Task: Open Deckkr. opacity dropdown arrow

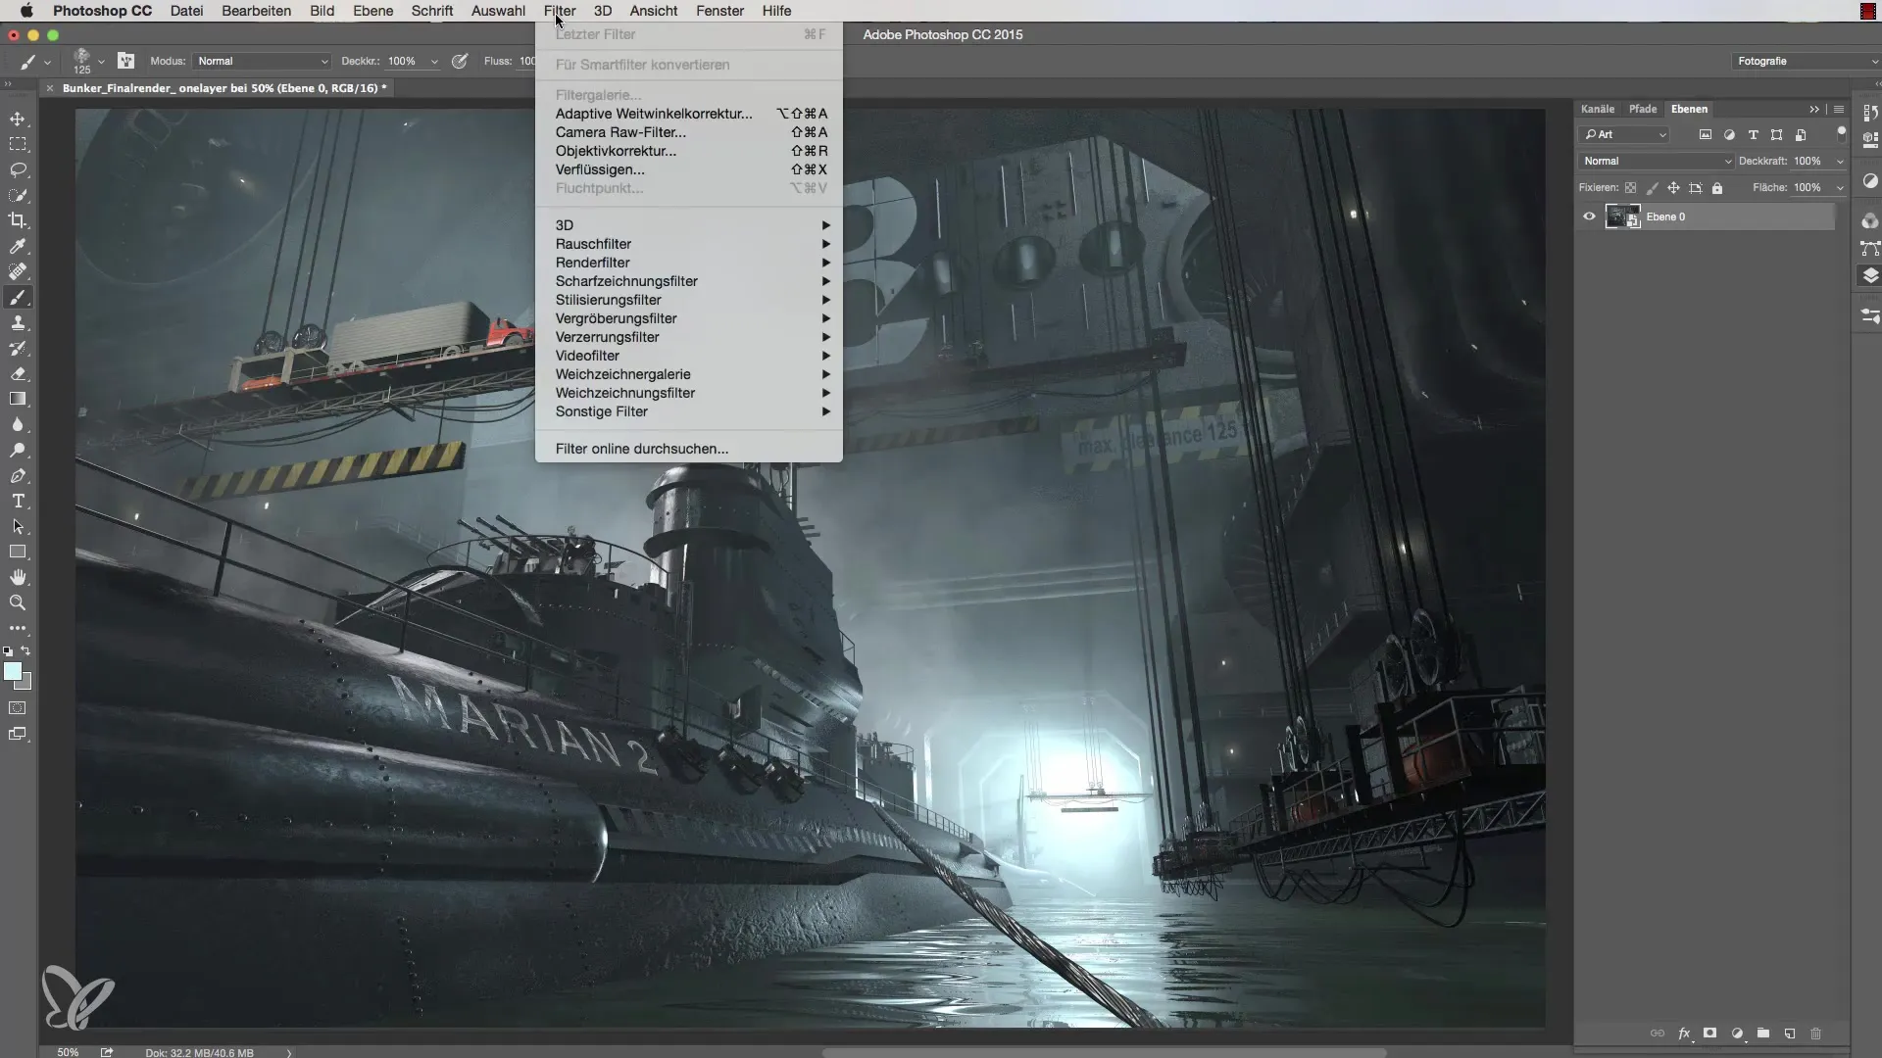Action: point(434,61)
